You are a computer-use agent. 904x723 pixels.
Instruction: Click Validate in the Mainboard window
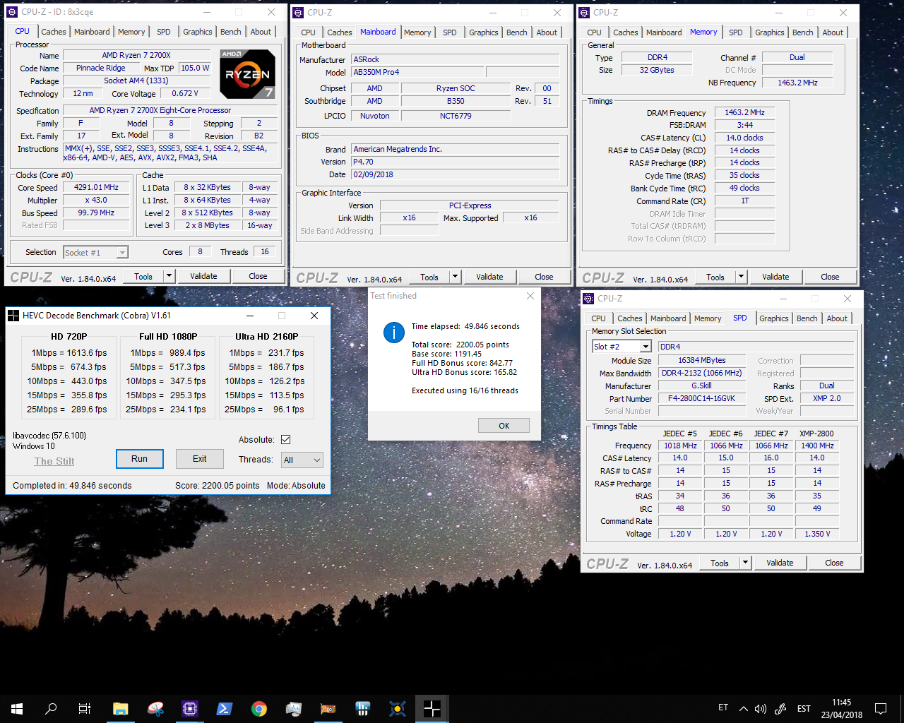click(489, 277)
